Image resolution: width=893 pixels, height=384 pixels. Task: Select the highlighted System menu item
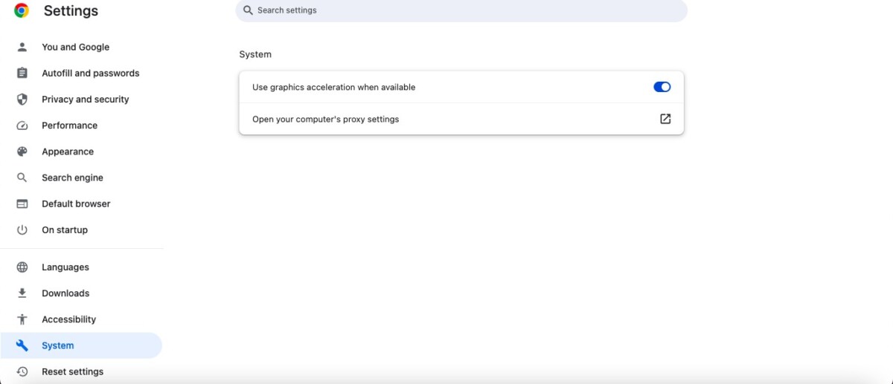click(81, 345)
